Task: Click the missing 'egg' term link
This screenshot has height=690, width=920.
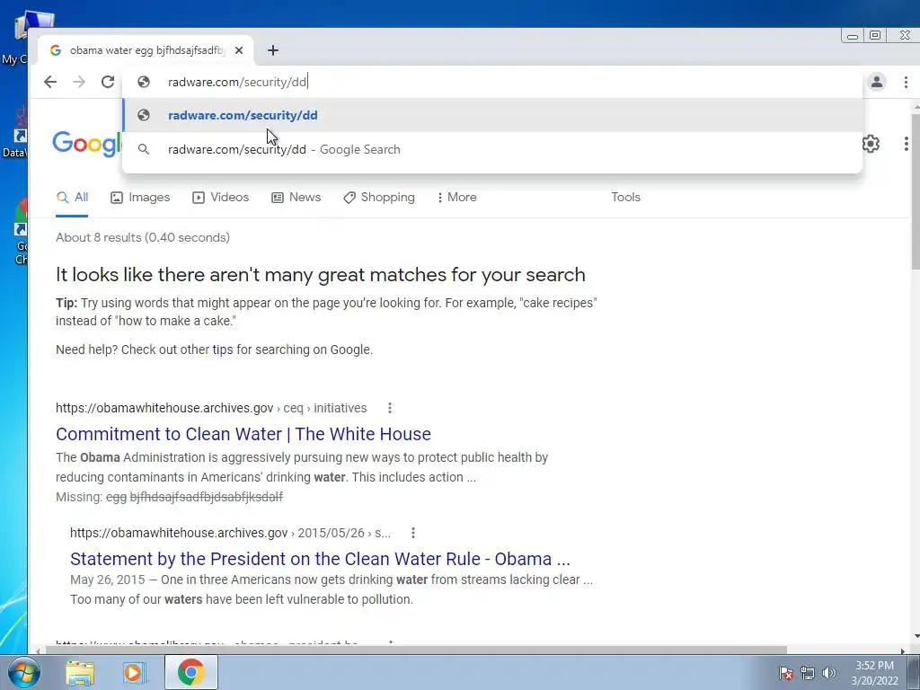Action: (x=116, y=498)
